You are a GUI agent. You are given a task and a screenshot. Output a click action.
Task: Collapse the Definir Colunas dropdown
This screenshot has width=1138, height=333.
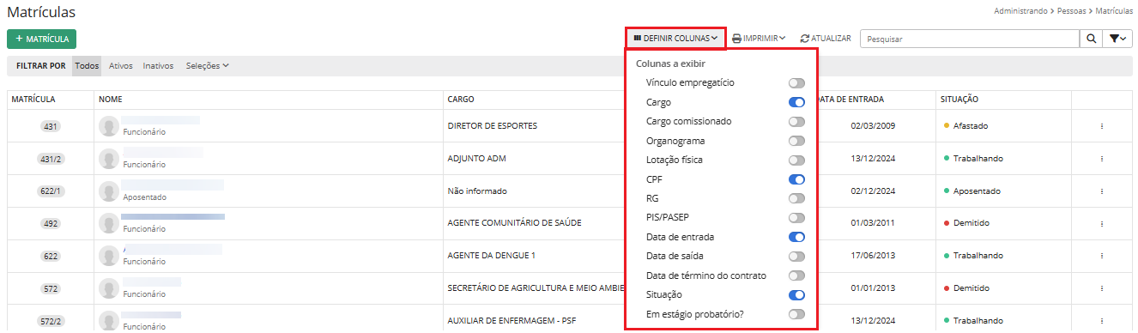pos(675,39)
